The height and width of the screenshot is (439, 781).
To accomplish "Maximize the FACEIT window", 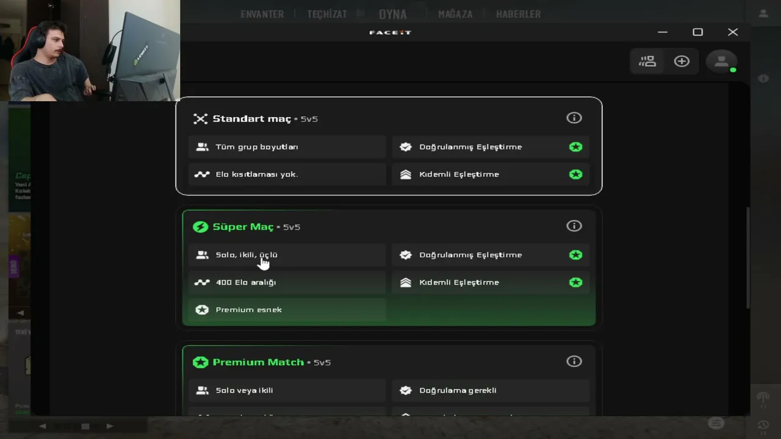I will point(697,32).
